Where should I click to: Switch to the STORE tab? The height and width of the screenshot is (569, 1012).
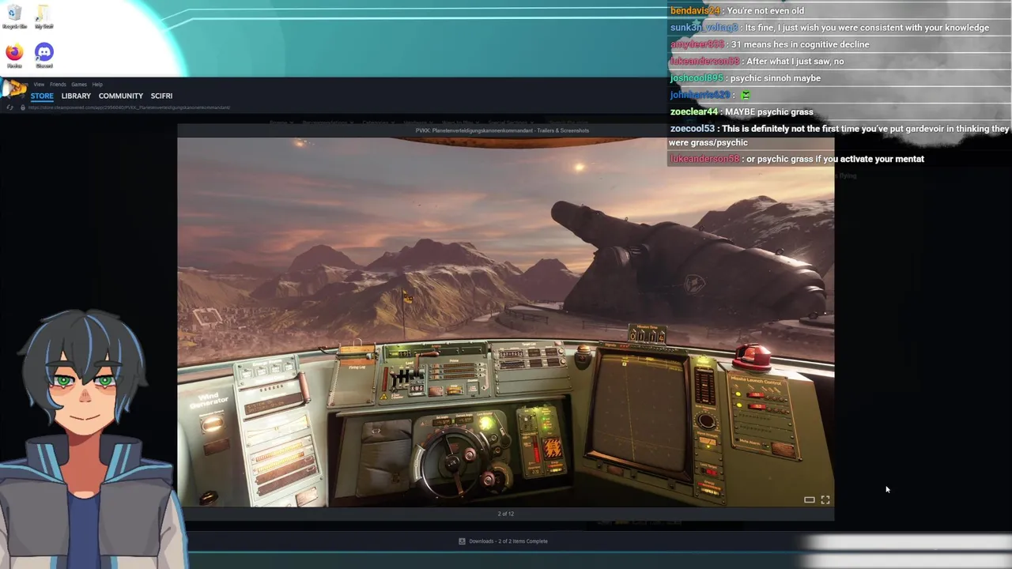pos(42,96)
